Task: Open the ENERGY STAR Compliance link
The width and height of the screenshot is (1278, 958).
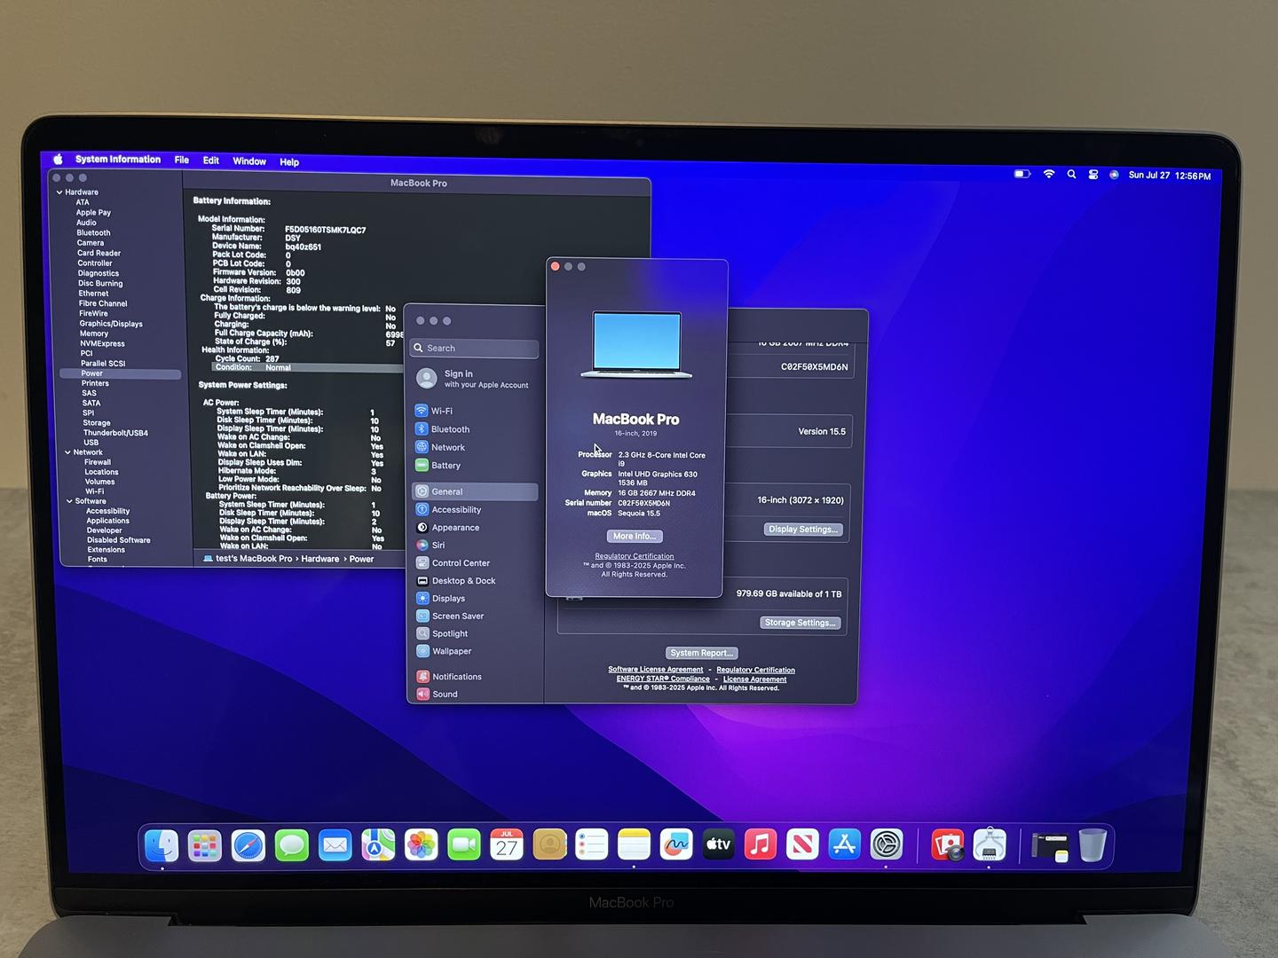Action: pyautogui.click(x=663, y=679)
